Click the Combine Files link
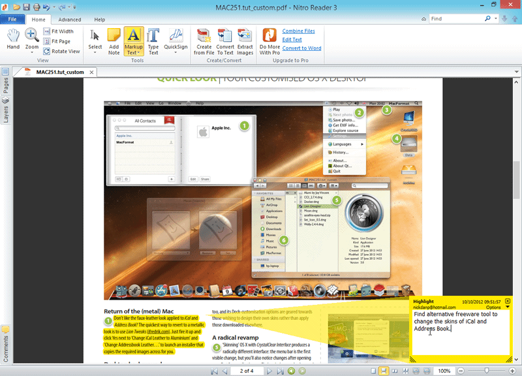Viewport: 522px width, 376px height. pos(298,31)
